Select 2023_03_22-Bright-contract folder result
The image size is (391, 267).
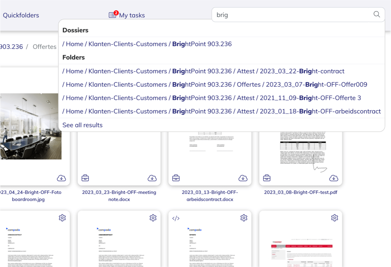(203, 71)
